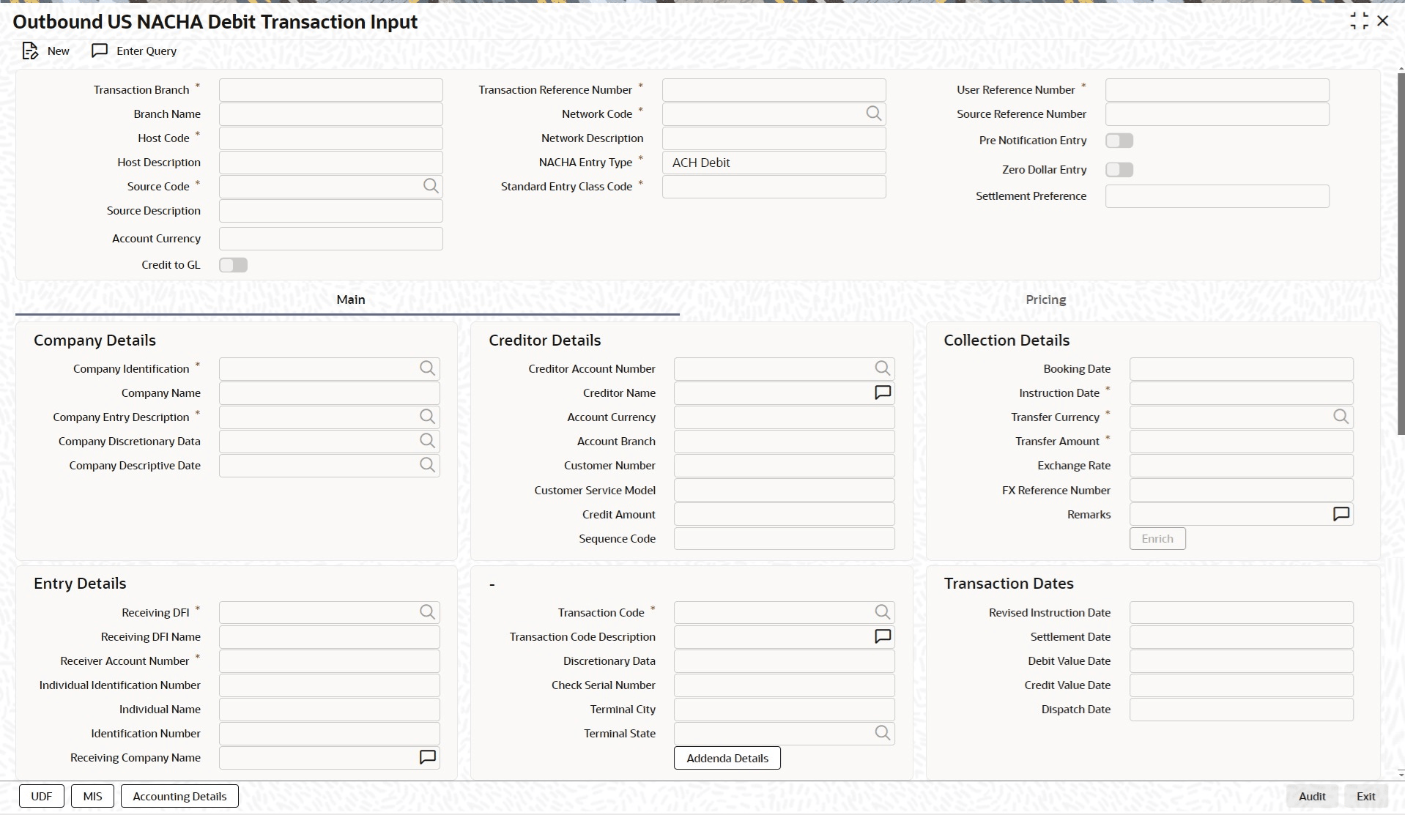Toggle Credit to GL switch
Screen dimensions: 1405x815
coord(234,264)
